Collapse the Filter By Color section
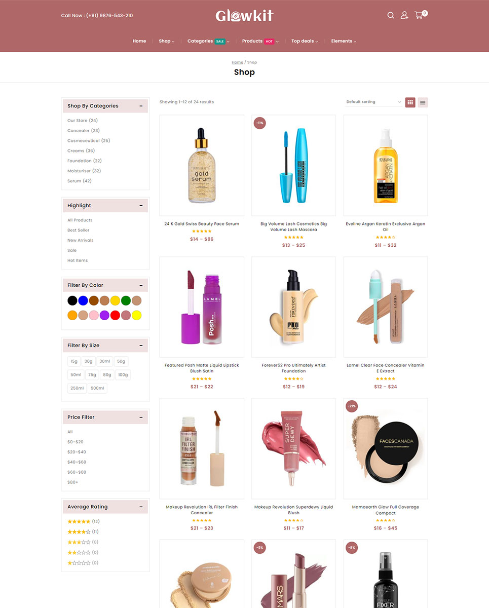Viewport: 489px width, 608px height. pyautogui.click(x=141, y=285)
